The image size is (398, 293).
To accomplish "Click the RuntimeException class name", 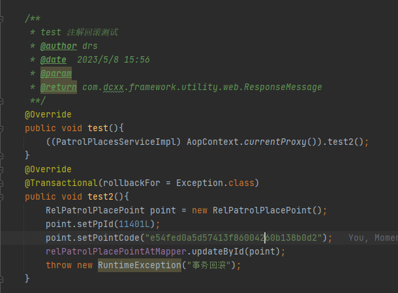I will [x=140, y=265].
